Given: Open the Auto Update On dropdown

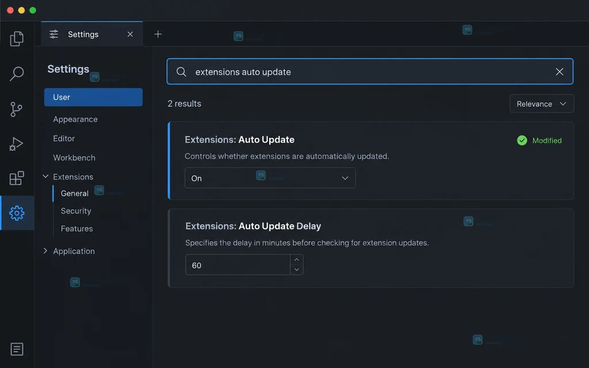Looking at the screenshot, I should click(x=270, y=178).
